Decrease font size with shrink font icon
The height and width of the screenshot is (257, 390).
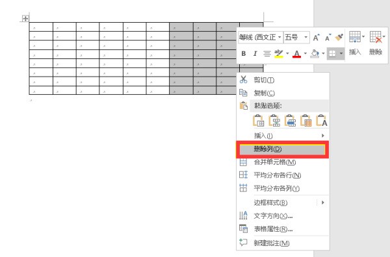coord(328,38)
